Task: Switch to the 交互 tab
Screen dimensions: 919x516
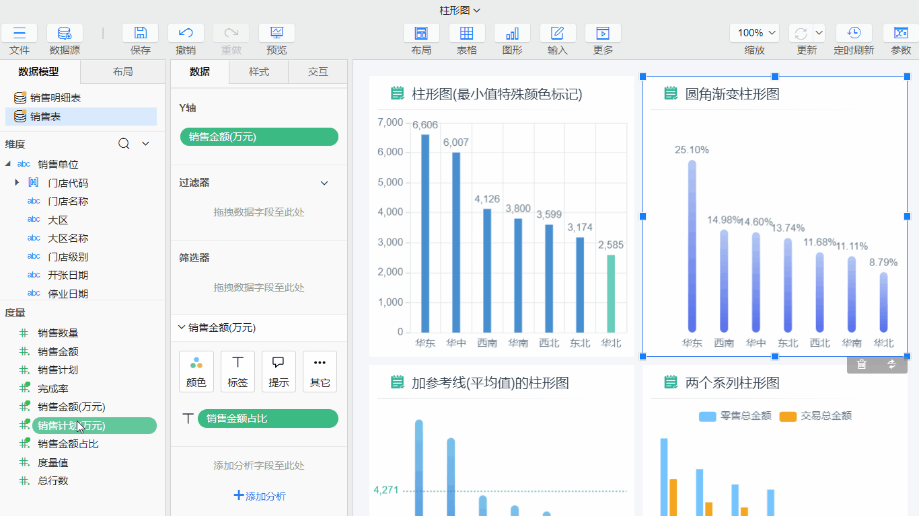Action: click(x=318, y=72)
